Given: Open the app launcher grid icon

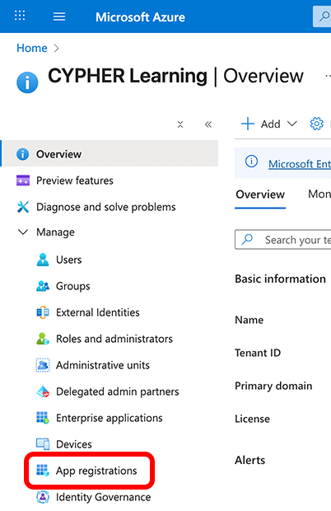Looking at the screenshot, I should (x=20, y=16).
